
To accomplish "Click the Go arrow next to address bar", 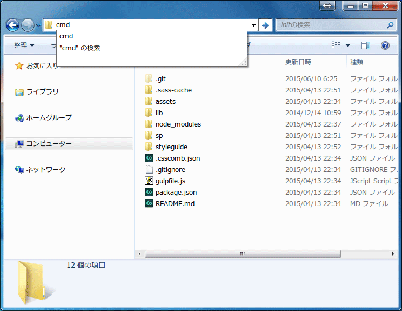I will coord(265,25).
